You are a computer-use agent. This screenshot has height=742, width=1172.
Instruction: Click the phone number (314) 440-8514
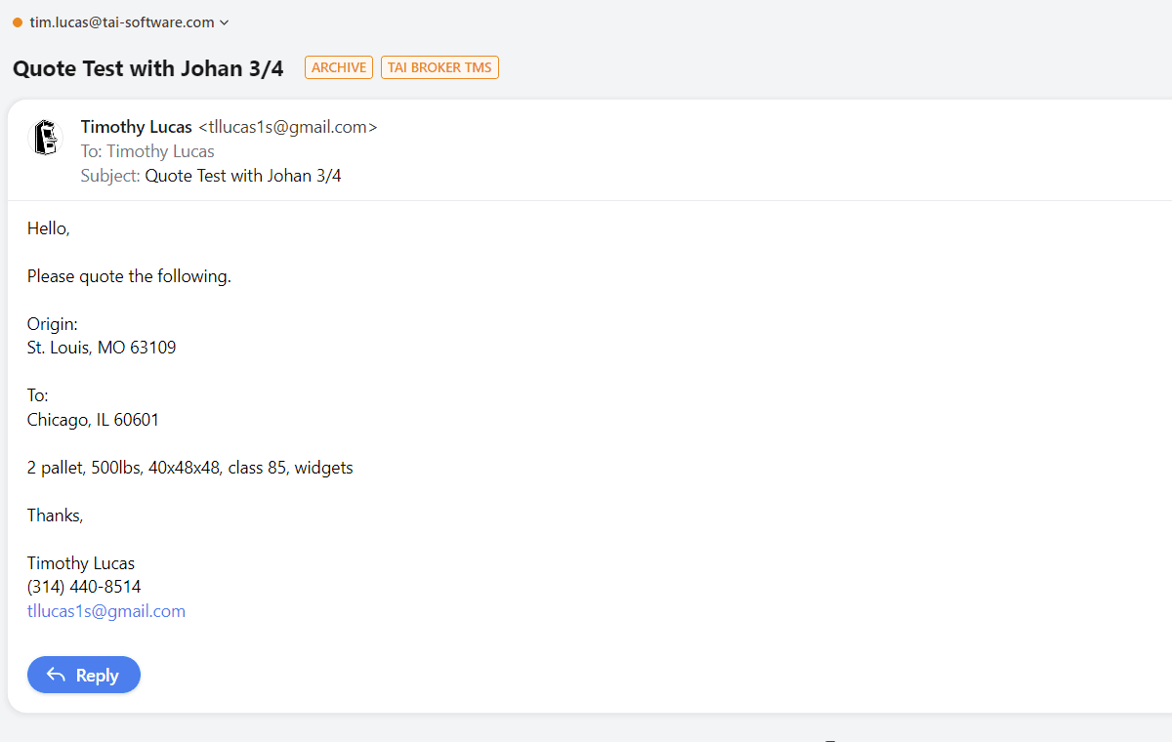[x=84, y=586]
